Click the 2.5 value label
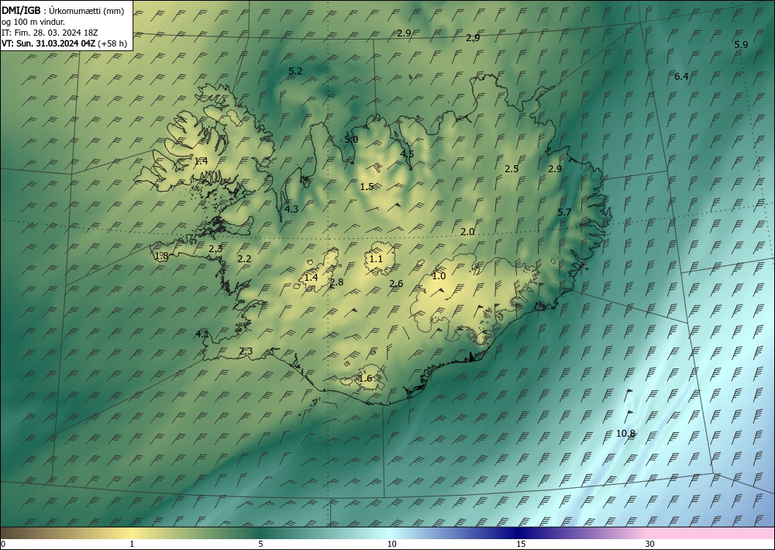 pos(511,168)
